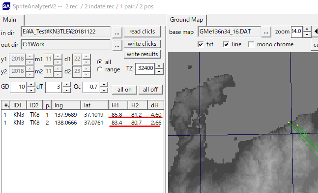Click the read clicls button
318x193 pixels.
[142, 32]
